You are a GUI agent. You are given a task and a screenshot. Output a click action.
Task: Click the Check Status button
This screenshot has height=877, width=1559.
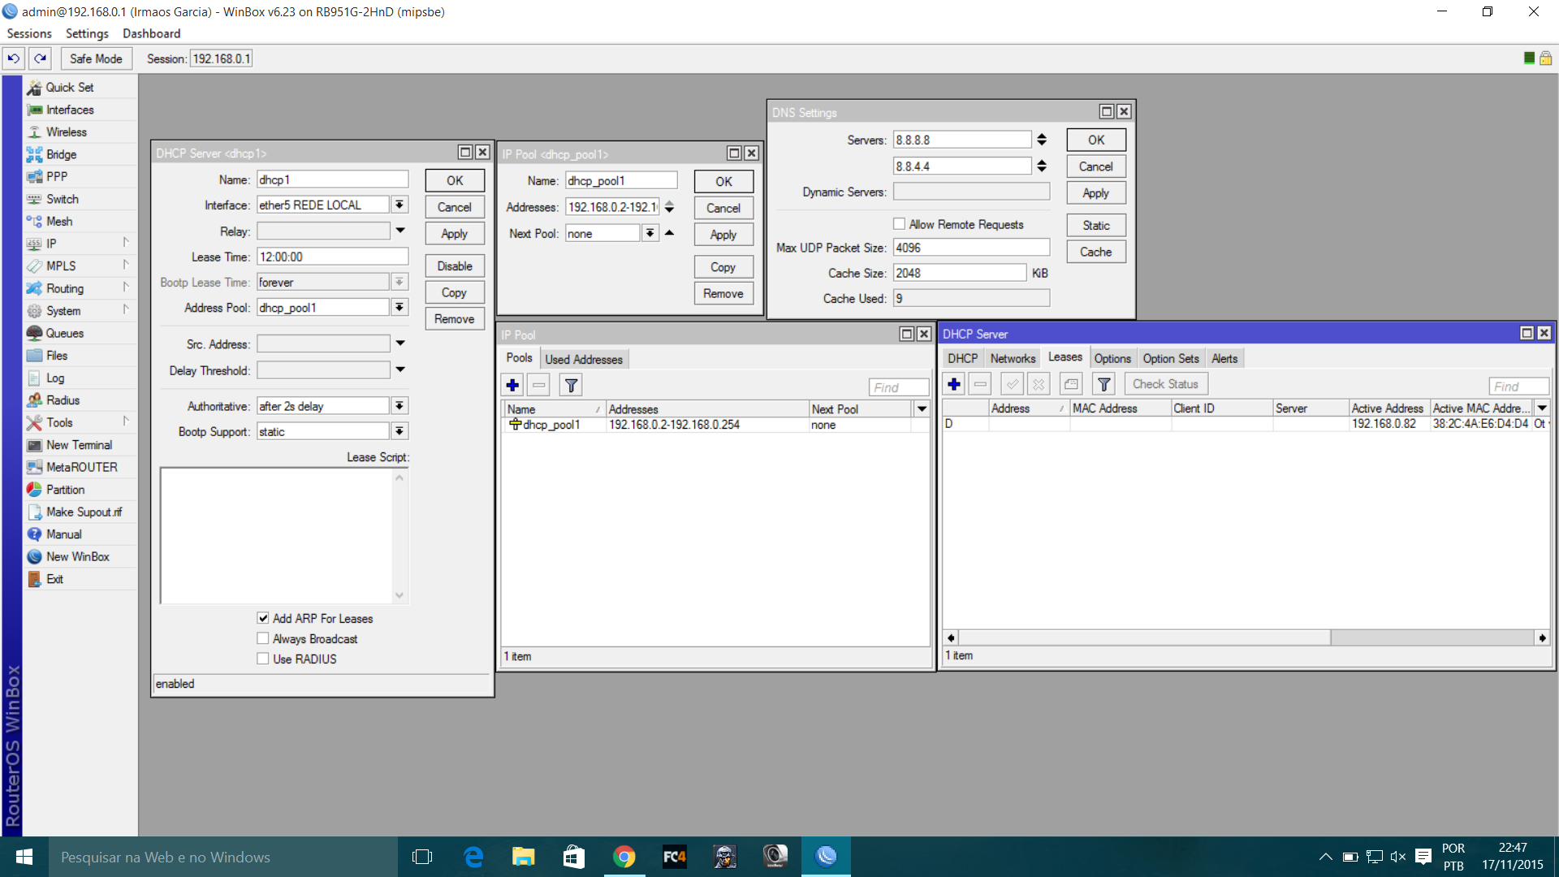pos(1164,384)
